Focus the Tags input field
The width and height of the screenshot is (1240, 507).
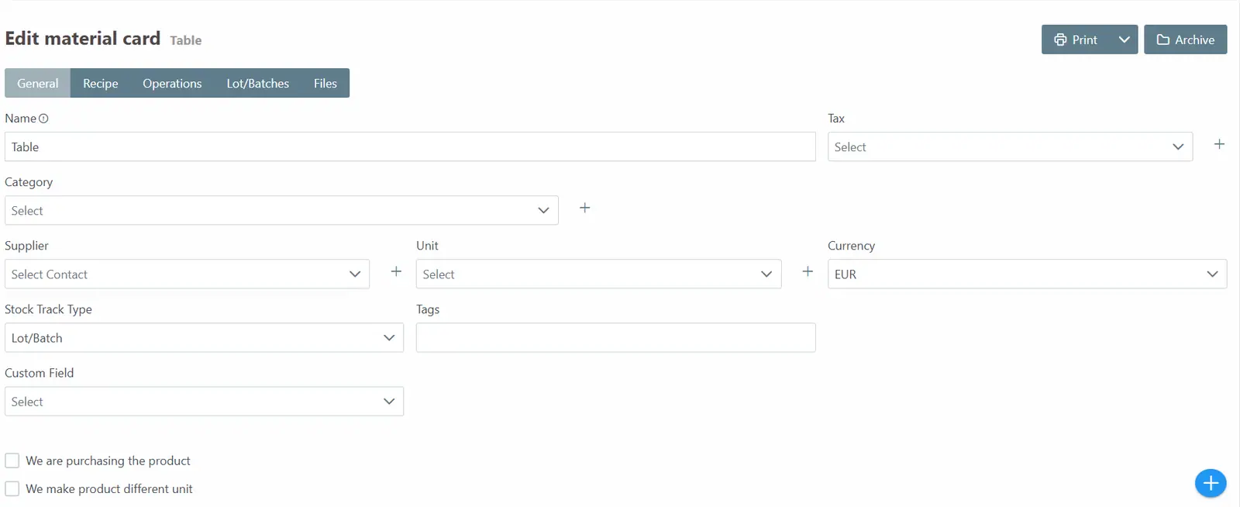click(615, 337)
